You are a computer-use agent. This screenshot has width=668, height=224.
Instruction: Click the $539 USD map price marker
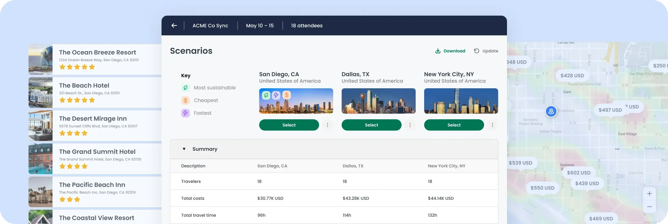pos(521,163)
